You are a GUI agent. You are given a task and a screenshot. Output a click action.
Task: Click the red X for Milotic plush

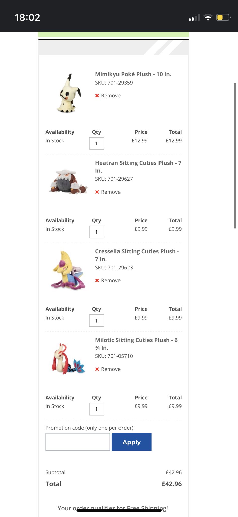point(97,369)
